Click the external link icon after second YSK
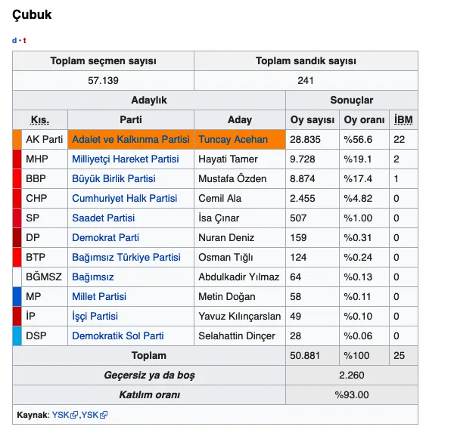 [104, 415]
